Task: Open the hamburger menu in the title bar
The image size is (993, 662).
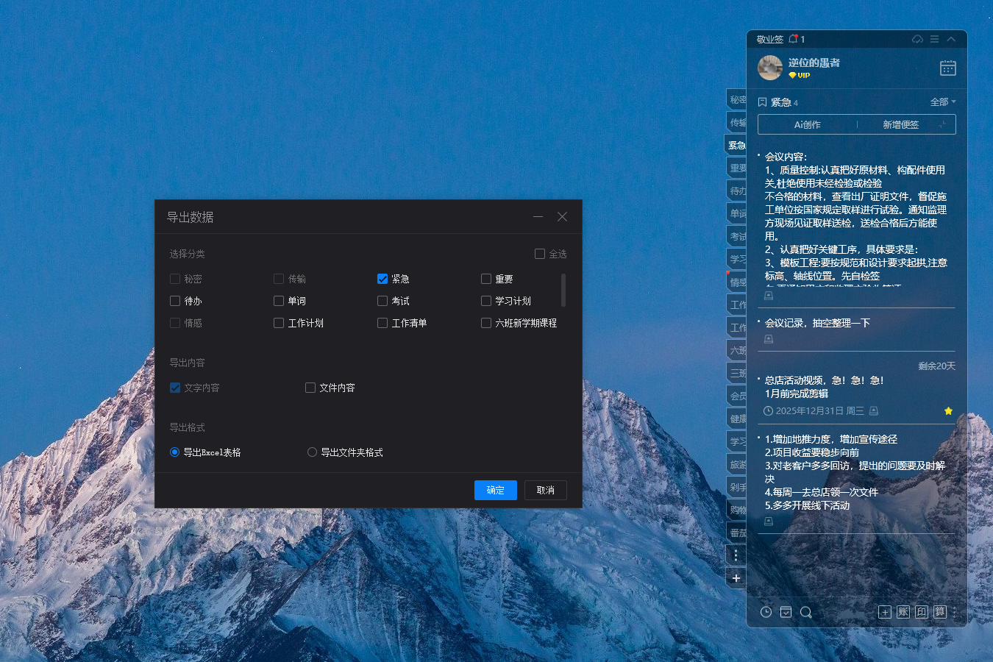Action: 934,39
